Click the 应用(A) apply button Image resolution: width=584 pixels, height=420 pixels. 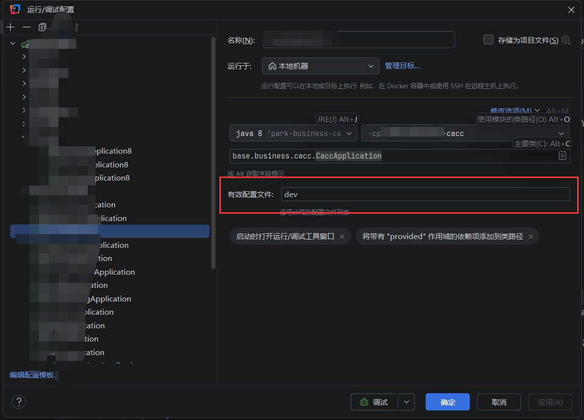550,402
